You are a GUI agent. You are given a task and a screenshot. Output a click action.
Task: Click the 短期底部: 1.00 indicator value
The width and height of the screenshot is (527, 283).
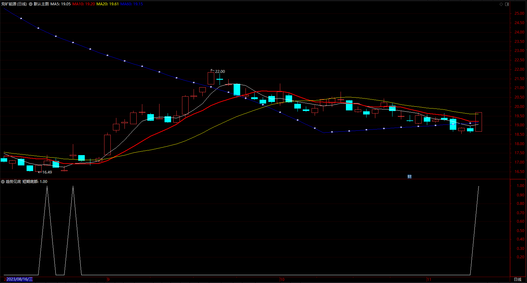pos(35,182)
